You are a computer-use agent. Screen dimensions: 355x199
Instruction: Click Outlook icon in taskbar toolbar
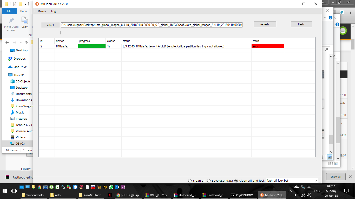117,187
